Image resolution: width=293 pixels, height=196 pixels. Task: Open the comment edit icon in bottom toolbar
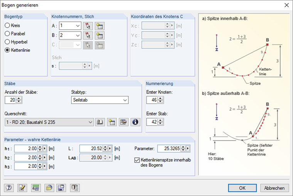point(22,188)
